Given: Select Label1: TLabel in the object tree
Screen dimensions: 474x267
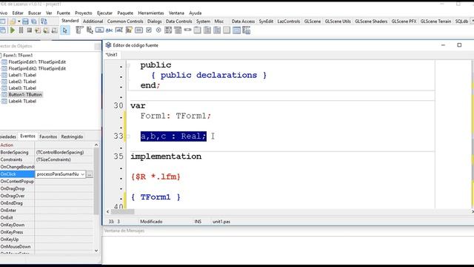Looking at the screenshot, I should pyautogui.click(x=22, y=75).
